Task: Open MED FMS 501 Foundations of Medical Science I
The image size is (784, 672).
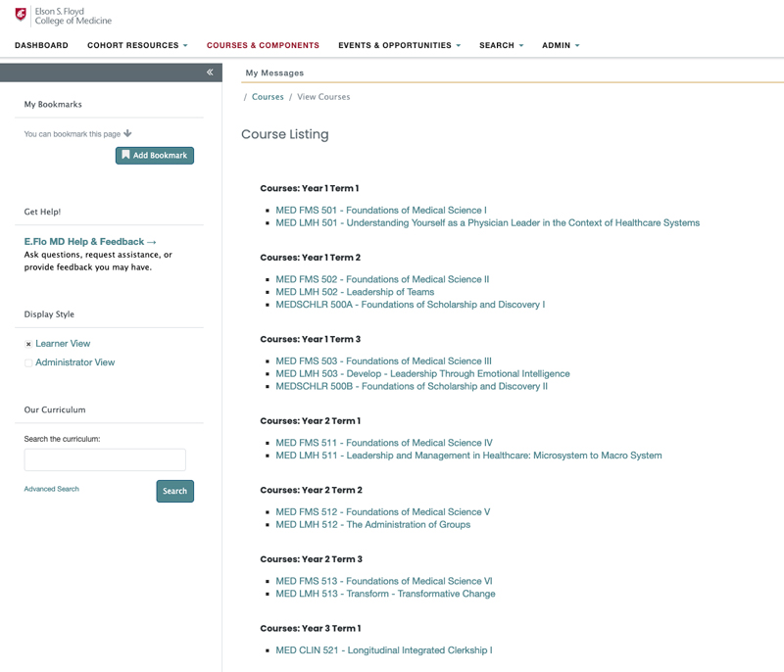Action: 381,211
